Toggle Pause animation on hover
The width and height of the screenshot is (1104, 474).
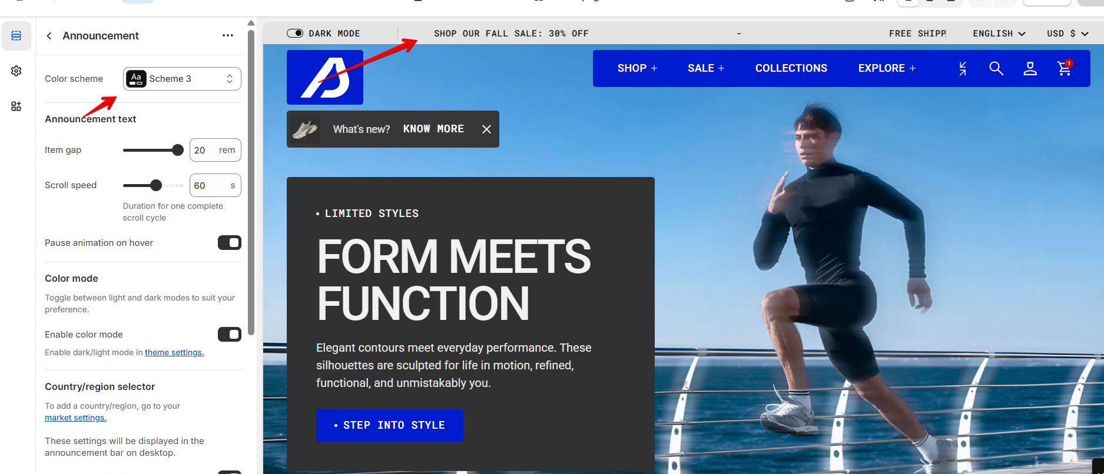[x=230, y=243]
